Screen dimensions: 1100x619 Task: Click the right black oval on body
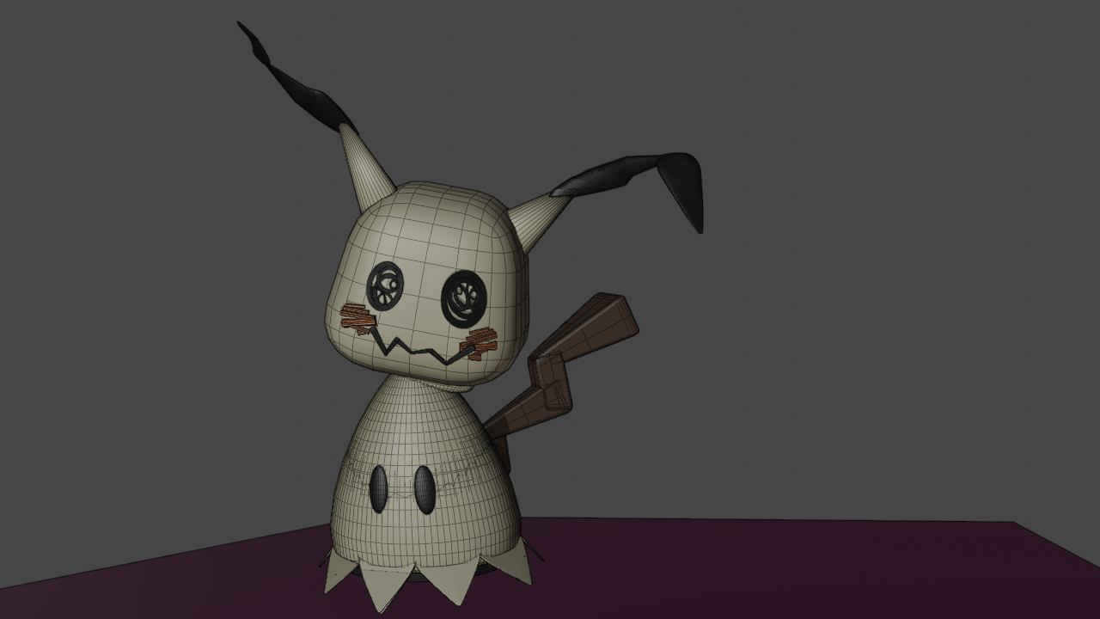coord(425,489)
